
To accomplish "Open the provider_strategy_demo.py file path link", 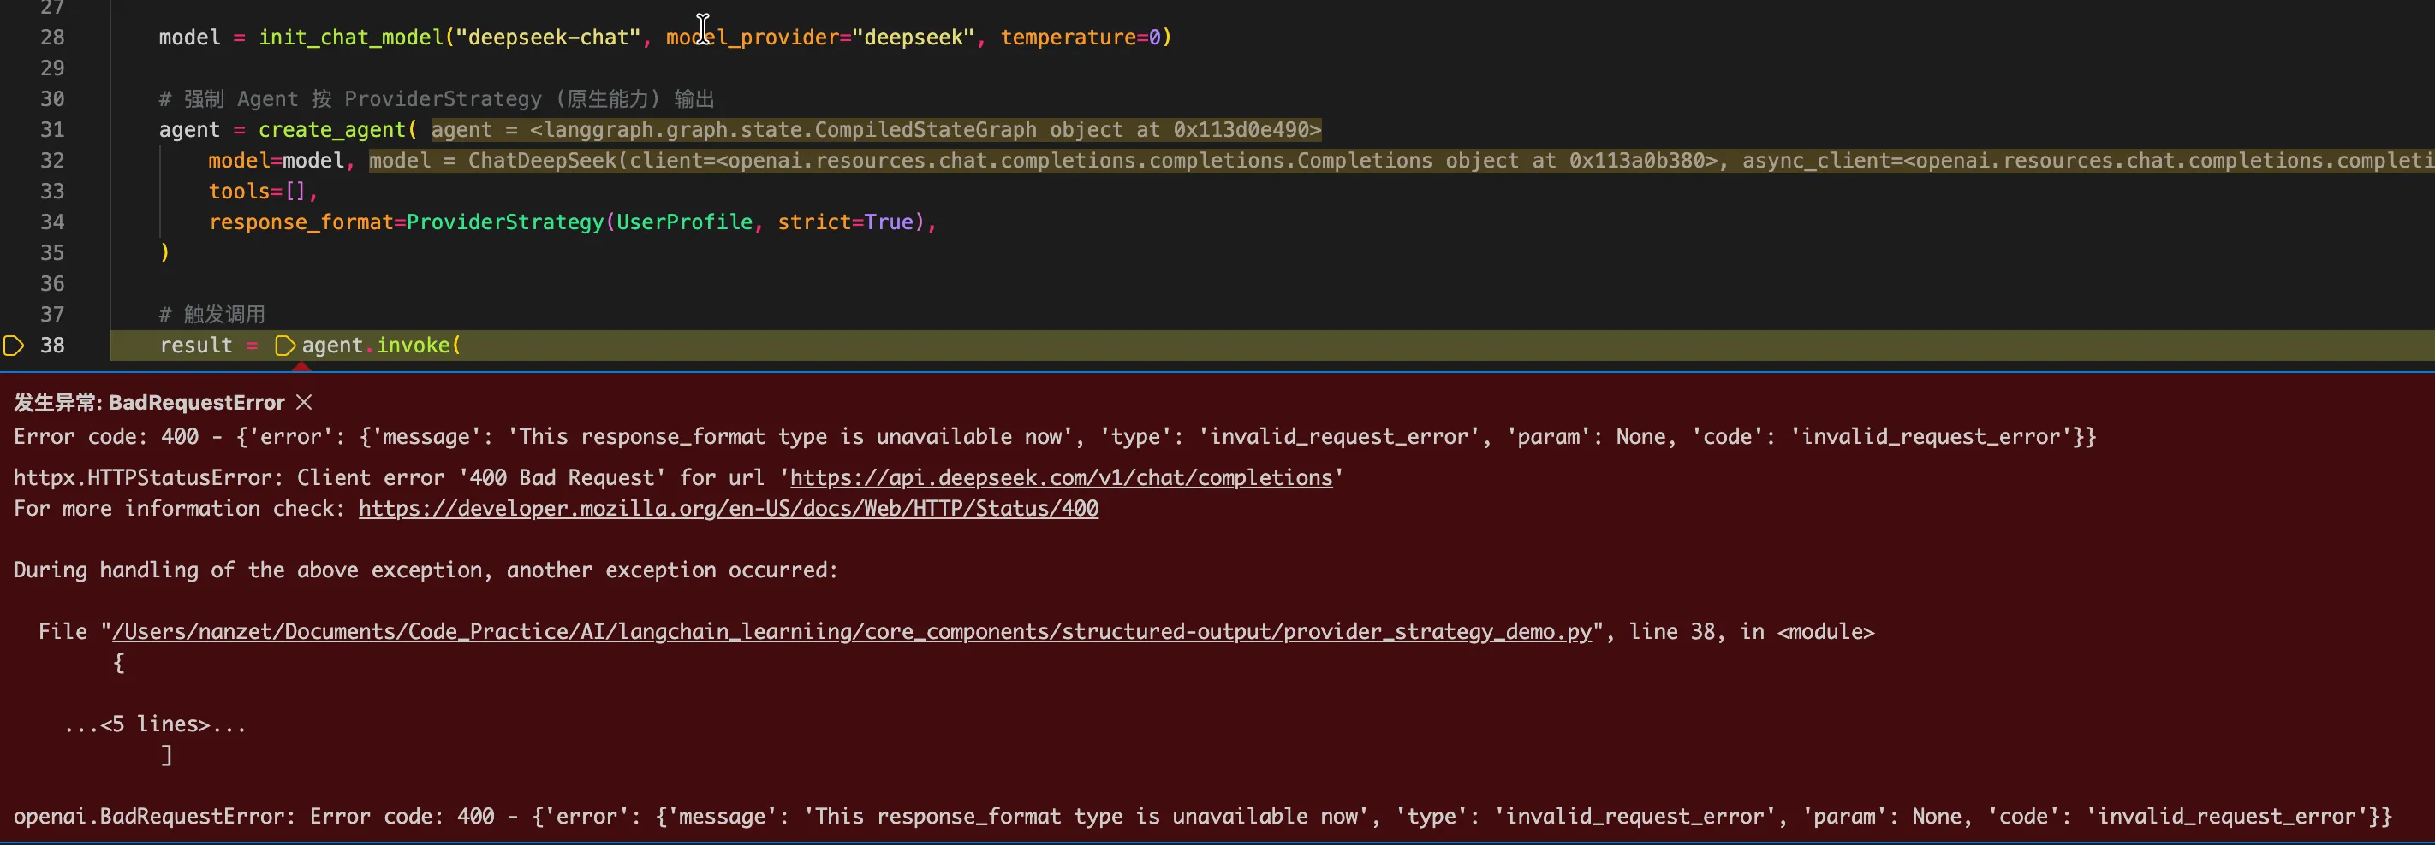I will click(852, 632).
